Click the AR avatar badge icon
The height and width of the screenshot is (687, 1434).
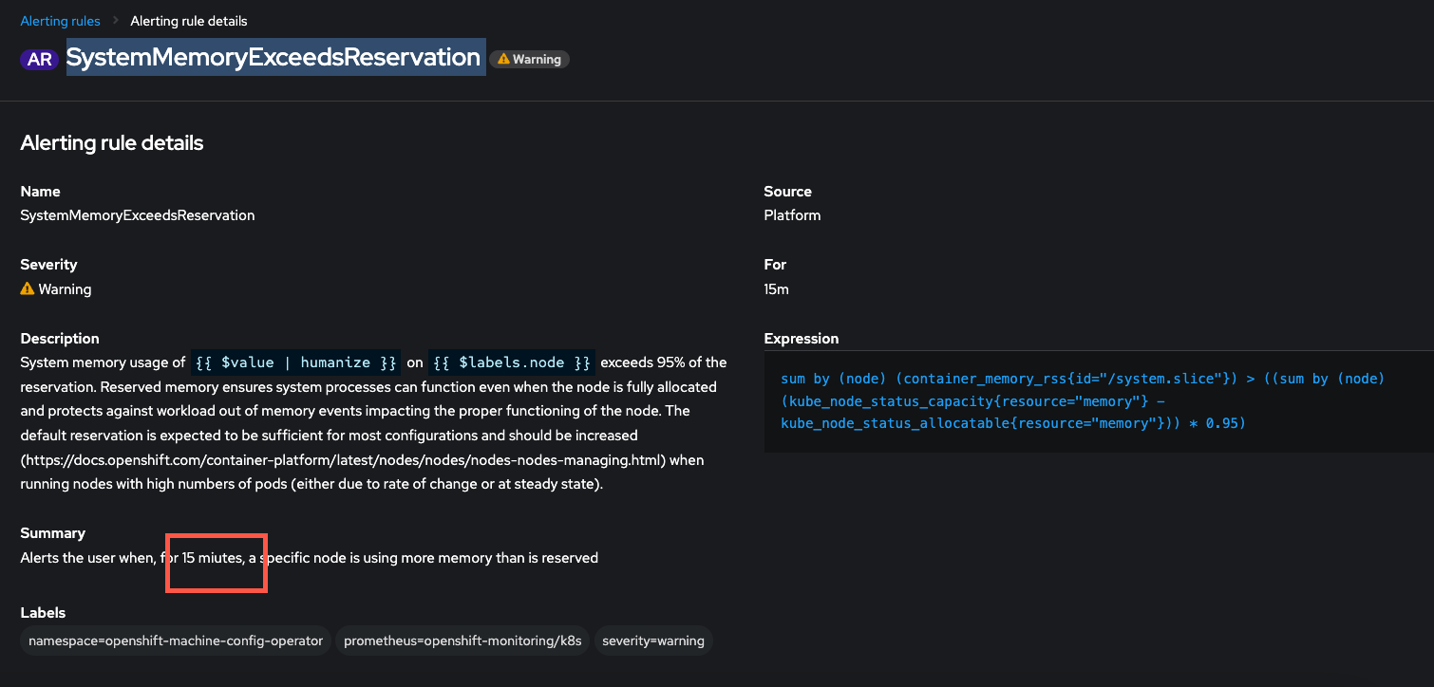click(39, 58)
